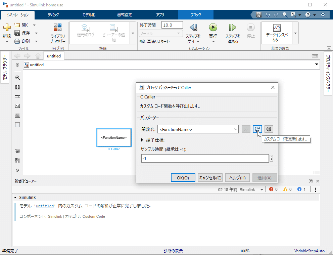Open the dropdown arrow next to 保存
Screen dimensions: 333x255
pos(36,33)
